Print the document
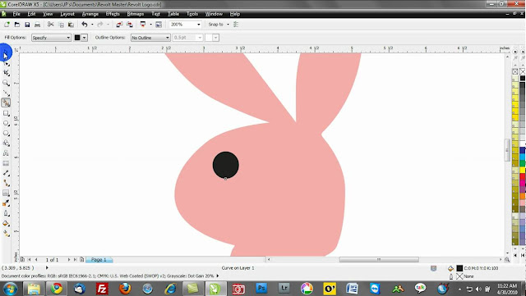 pyautogui.click(x=37, y=25)
